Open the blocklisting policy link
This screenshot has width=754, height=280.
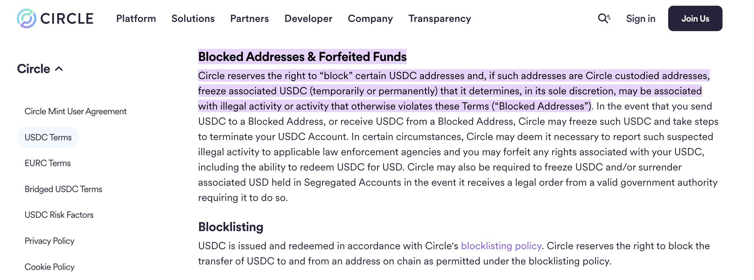501,246
